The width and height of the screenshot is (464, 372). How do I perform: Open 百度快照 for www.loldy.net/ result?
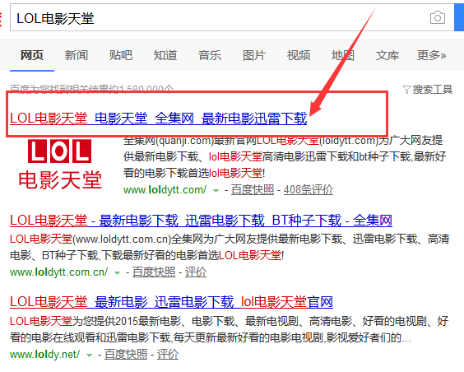(x=126, y=354)
